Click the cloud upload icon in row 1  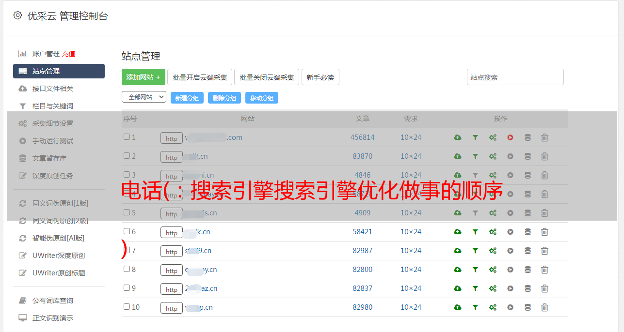coord(458,137)
